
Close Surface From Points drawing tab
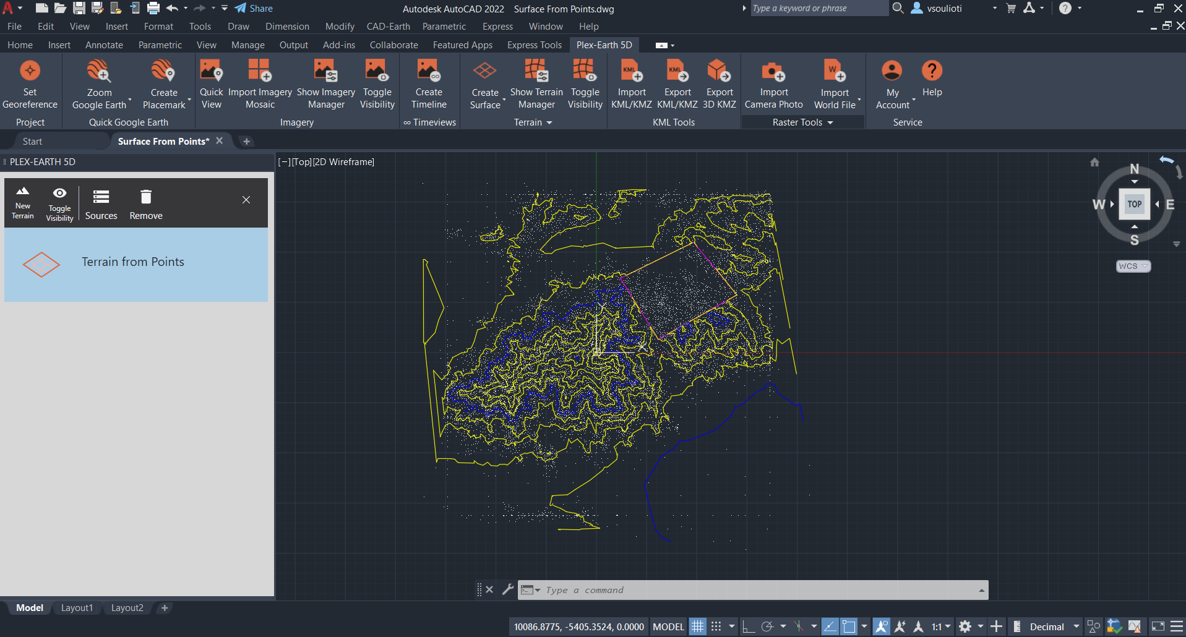point(219,141)
